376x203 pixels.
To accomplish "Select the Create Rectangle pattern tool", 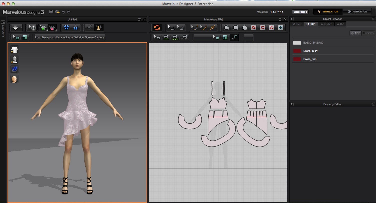I will tap(235, 28).
